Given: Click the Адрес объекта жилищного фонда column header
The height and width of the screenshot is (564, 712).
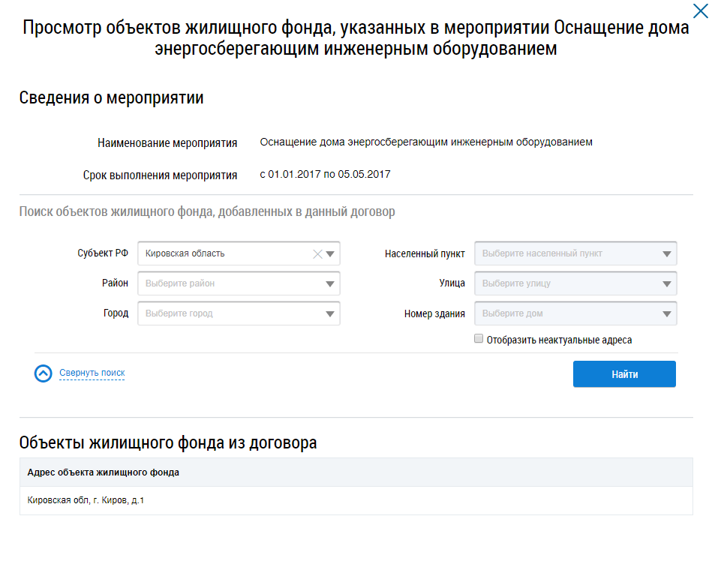Looking at the screenshot, I should (x=104, y=472).
